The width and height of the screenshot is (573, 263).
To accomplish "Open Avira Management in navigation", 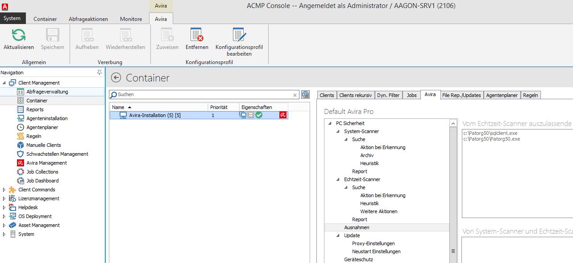I will point(46,163).
